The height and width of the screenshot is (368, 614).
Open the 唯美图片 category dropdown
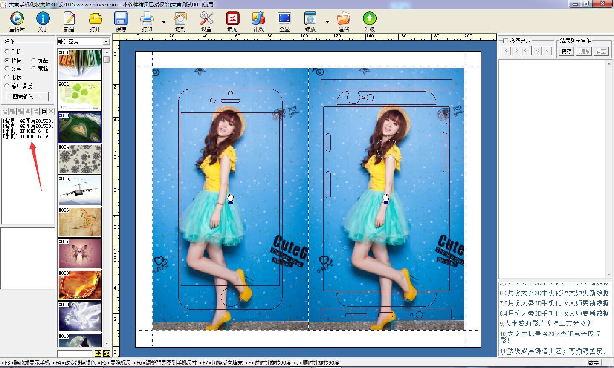click(x=106, y=42)
